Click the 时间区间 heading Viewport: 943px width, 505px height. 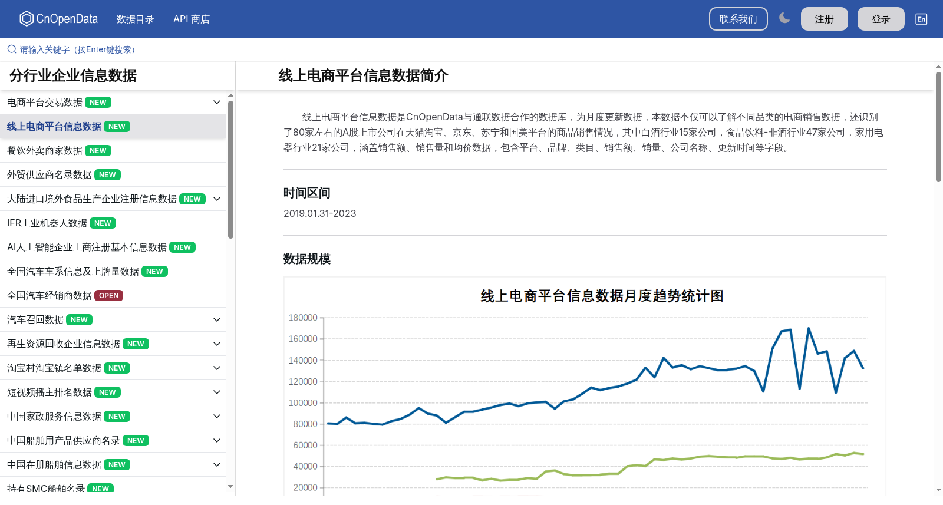tap(307, 193)
